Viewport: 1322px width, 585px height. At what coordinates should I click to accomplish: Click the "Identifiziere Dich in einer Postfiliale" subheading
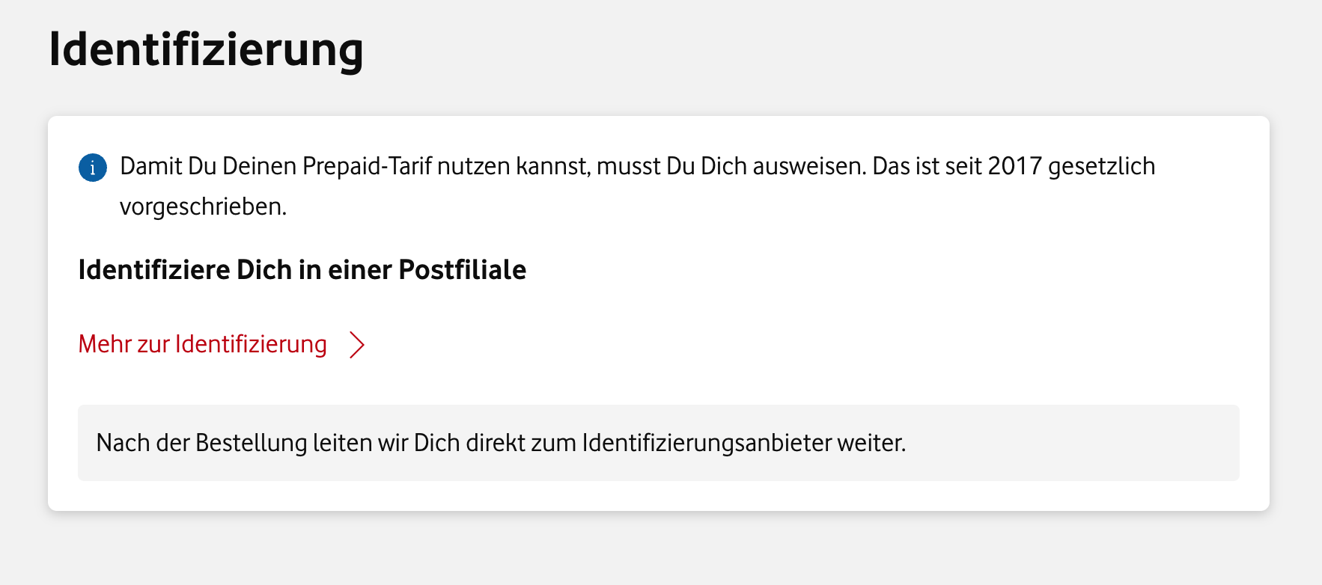click(x=302, y=270)
